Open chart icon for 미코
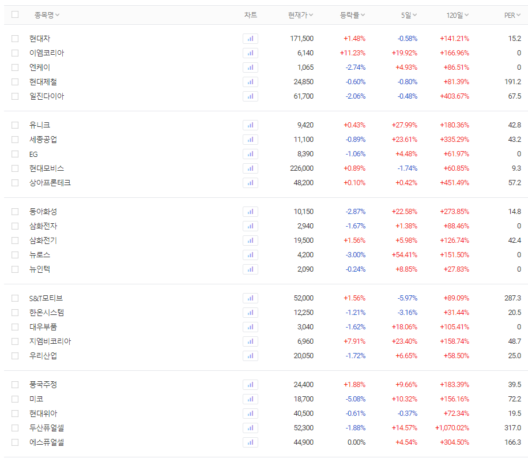Image resolution: width=528 pixels, height=462 pixels. pyautogui.click(x=250, y=399)
